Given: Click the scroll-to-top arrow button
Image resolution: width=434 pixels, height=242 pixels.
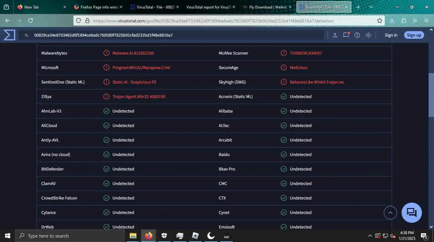Looking at the screenshot, I should point(390,213).
